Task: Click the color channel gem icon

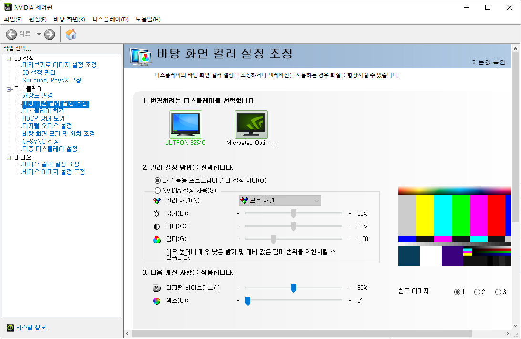Action: [156, 201]
